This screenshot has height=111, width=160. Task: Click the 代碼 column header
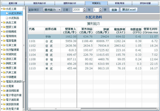pyautogui.click(x=36, y=30)
